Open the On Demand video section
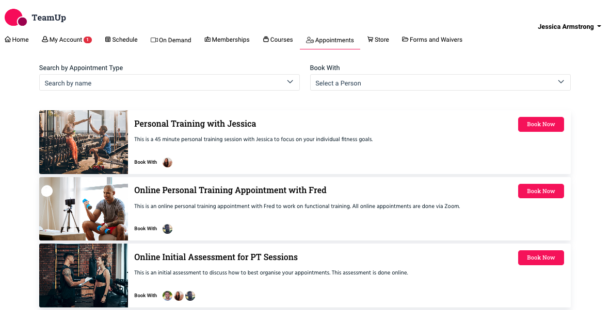Image resolution: width=610 pixels, height=310 pixels. (x=171, y=40)
